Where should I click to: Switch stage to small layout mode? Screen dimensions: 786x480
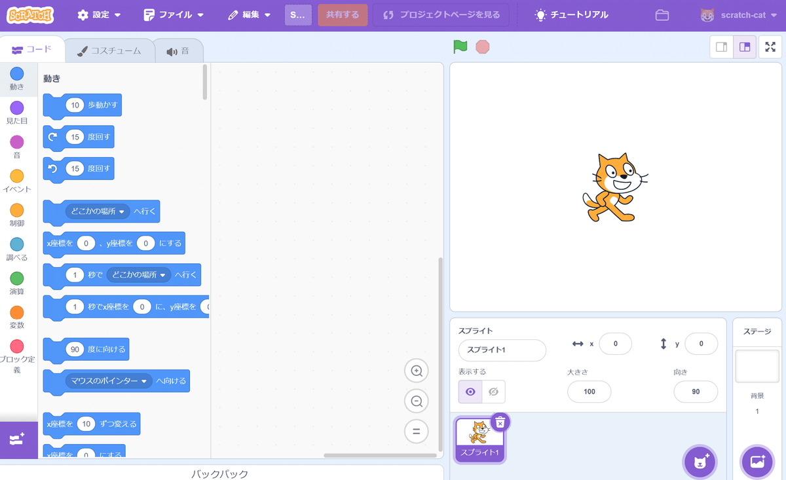coord(721,47)
